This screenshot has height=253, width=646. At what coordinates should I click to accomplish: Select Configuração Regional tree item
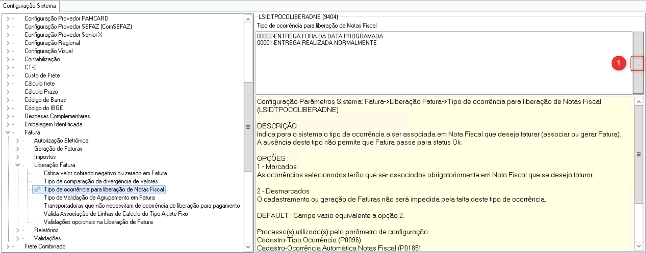tap(52, 43)
